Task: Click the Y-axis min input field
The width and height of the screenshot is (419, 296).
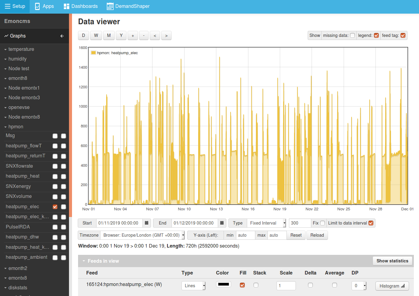Action: pyautogui.click(x=246, y=235)
